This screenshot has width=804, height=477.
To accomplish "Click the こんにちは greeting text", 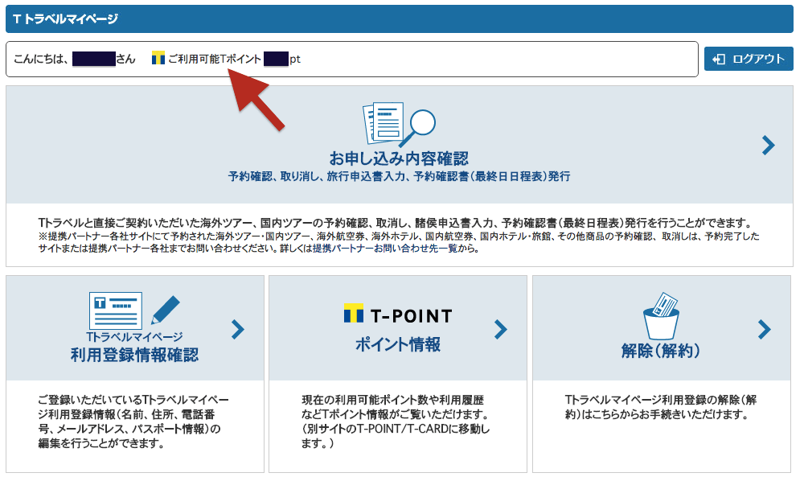I will click(40, 59).
